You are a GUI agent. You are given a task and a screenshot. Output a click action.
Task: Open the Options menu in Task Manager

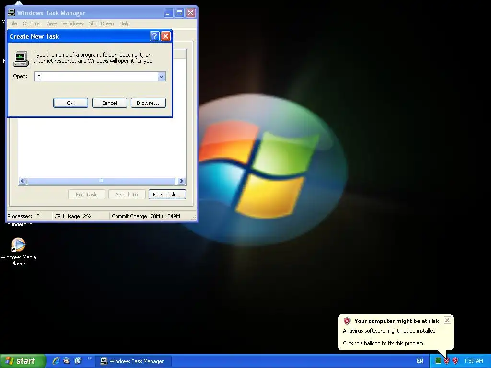pos(31,23)
